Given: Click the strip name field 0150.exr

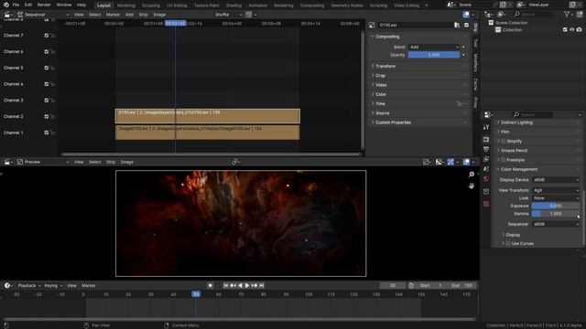Looking at the screenshot, I should (x=415, y=25).
